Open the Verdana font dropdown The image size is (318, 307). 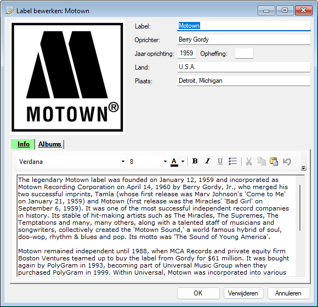coord(123,162)
